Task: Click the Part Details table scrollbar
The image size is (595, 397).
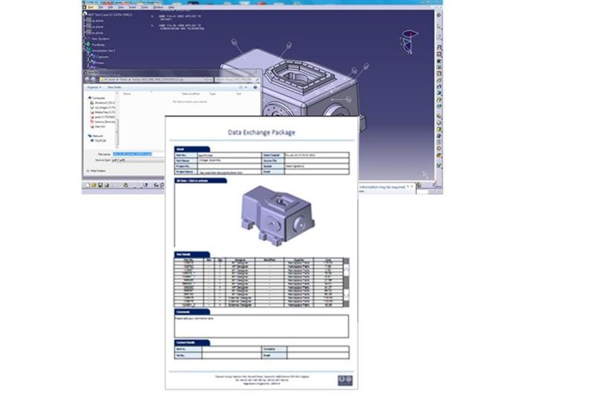Action: 346,283
